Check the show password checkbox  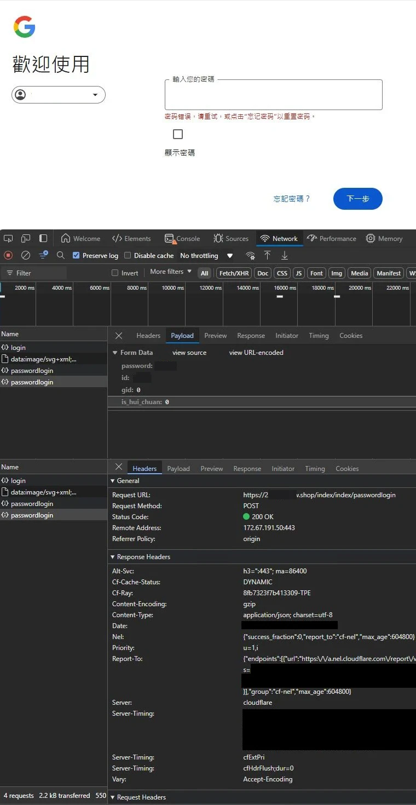coord(177,134)
